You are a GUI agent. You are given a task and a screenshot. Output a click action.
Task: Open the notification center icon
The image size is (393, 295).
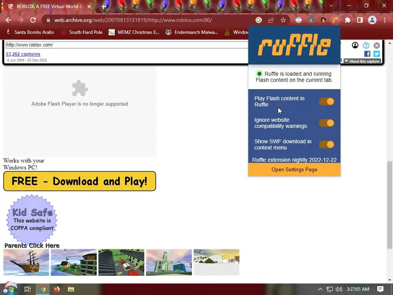pyautogui.click(x=380, y=289)
